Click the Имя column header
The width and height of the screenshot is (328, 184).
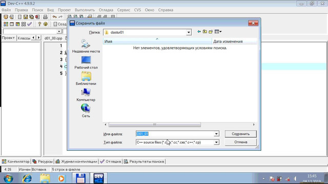(x=157, y=41)
